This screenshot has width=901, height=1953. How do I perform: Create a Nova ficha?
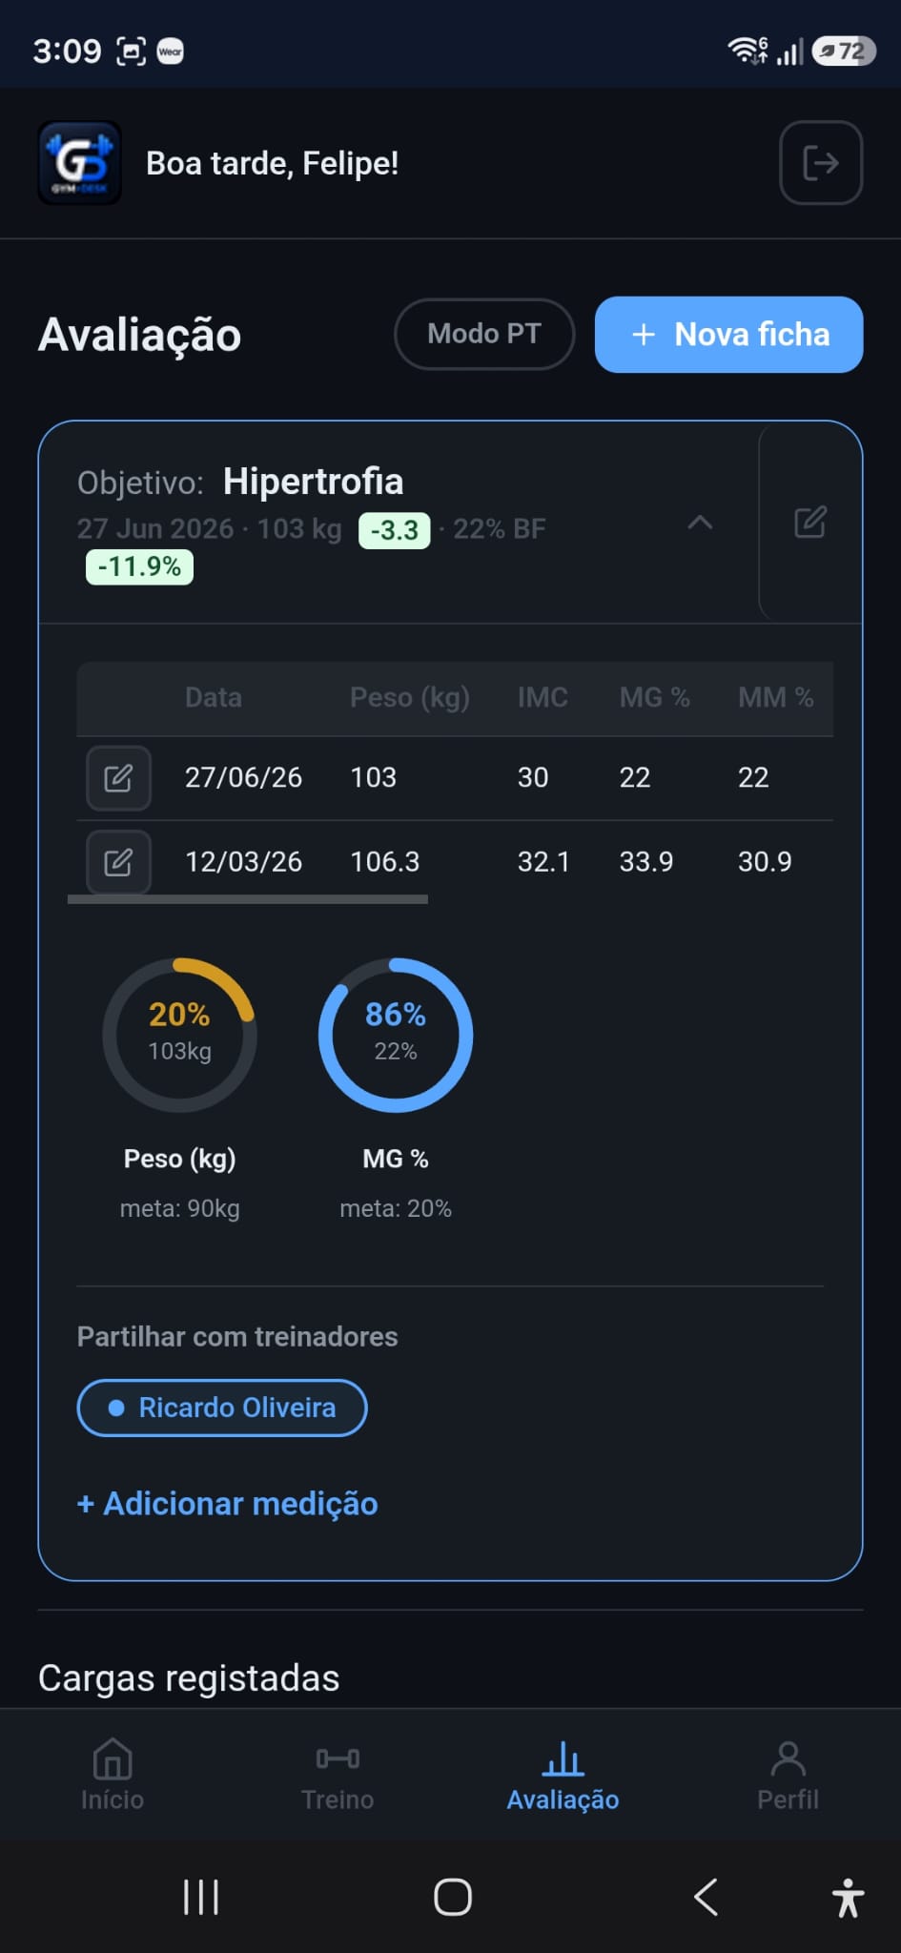728,334
